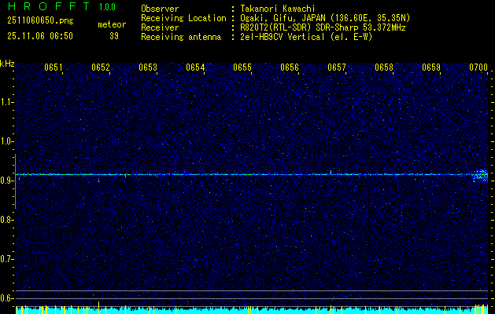Screen dimensions: 495x314
Task: Click the 0.7 kHz axis label
Action: [6, 259]
